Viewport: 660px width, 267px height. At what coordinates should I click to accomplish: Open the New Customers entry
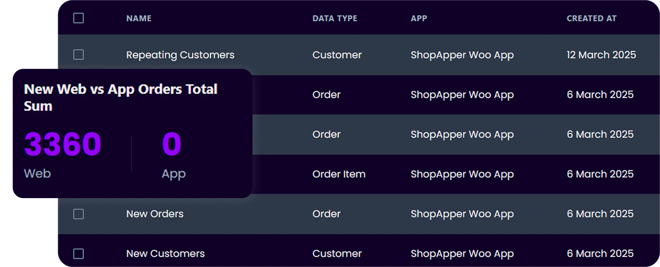tap(166, 253)
